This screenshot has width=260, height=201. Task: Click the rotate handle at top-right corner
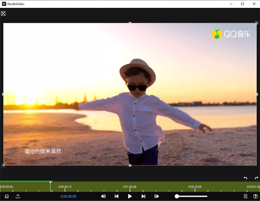(x=257, y=23)
